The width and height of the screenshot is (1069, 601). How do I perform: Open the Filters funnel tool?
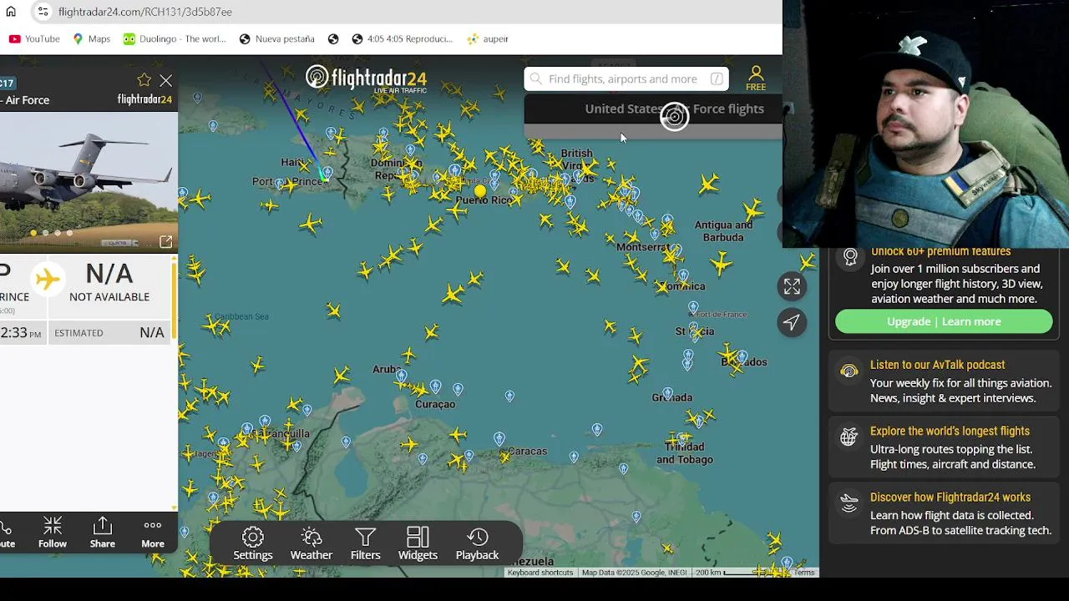365,543
